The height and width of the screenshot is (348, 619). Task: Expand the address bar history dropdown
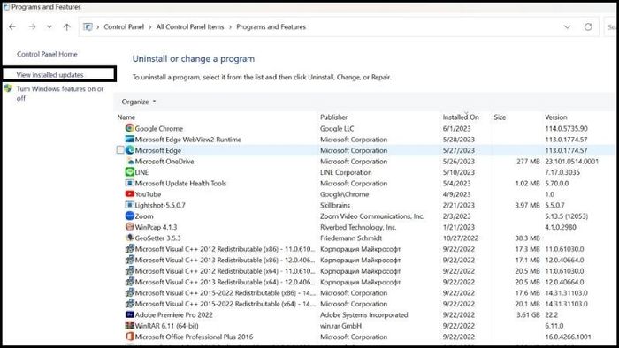coord(568,26)
